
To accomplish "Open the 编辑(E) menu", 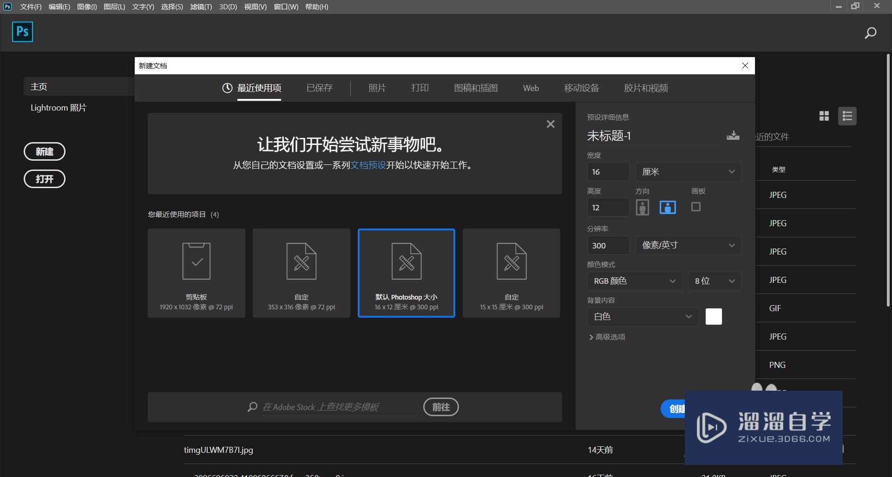I will [x=59, y=7].
